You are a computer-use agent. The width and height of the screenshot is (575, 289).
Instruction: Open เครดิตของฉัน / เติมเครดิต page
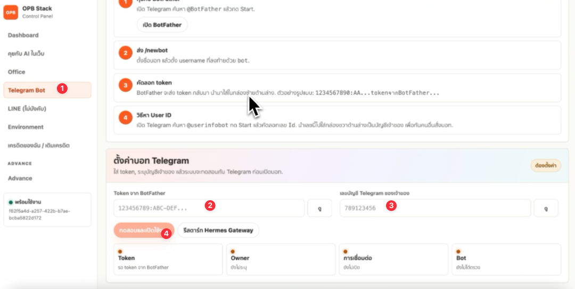coord(39,145)
